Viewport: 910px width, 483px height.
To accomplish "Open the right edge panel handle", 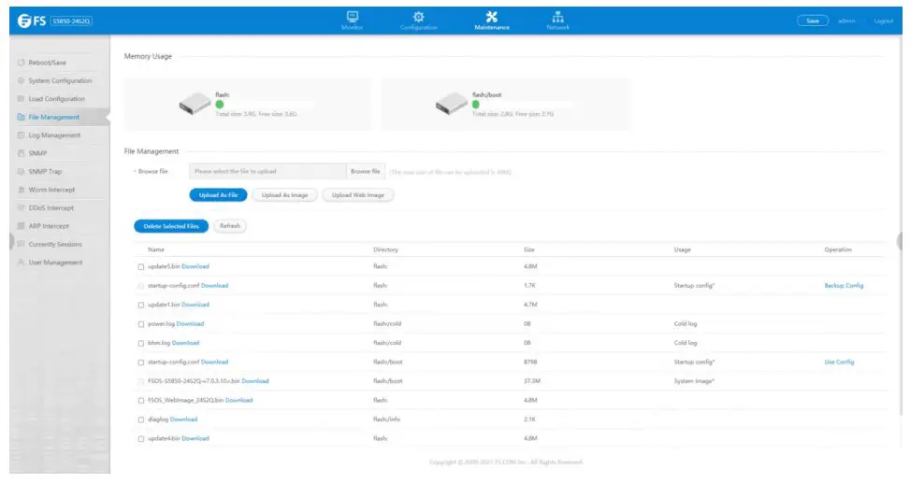I will (x=900, y=241).
